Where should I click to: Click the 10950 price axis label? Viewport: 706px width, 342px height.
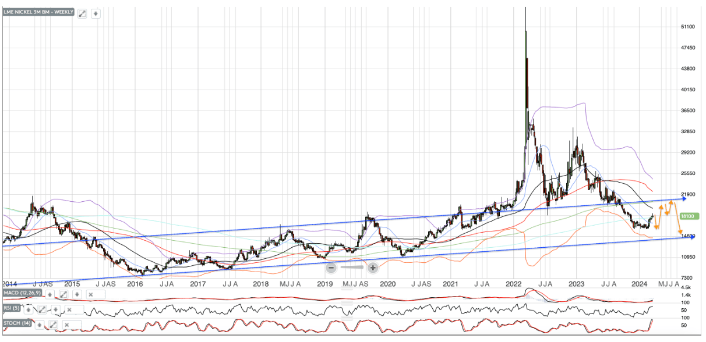pyautogui.click(x=688, y=257)
